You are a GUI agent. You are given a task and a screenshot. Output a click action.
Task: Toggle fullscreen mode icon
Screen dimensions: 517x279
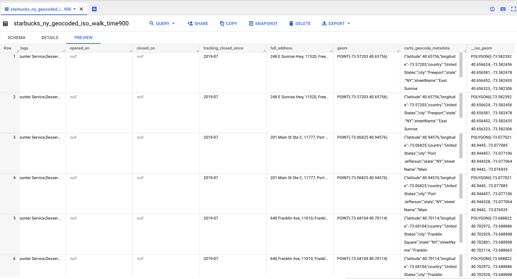pos(513,9)
